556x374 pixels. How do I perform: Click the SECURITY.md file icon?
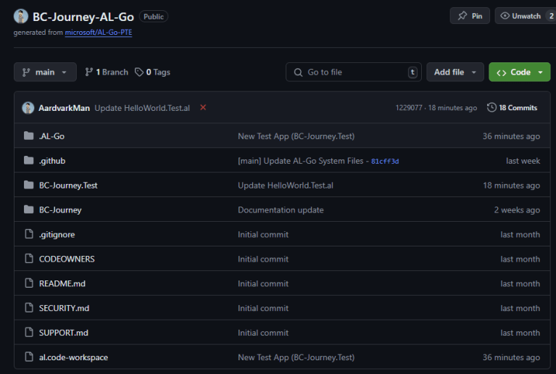29,308
